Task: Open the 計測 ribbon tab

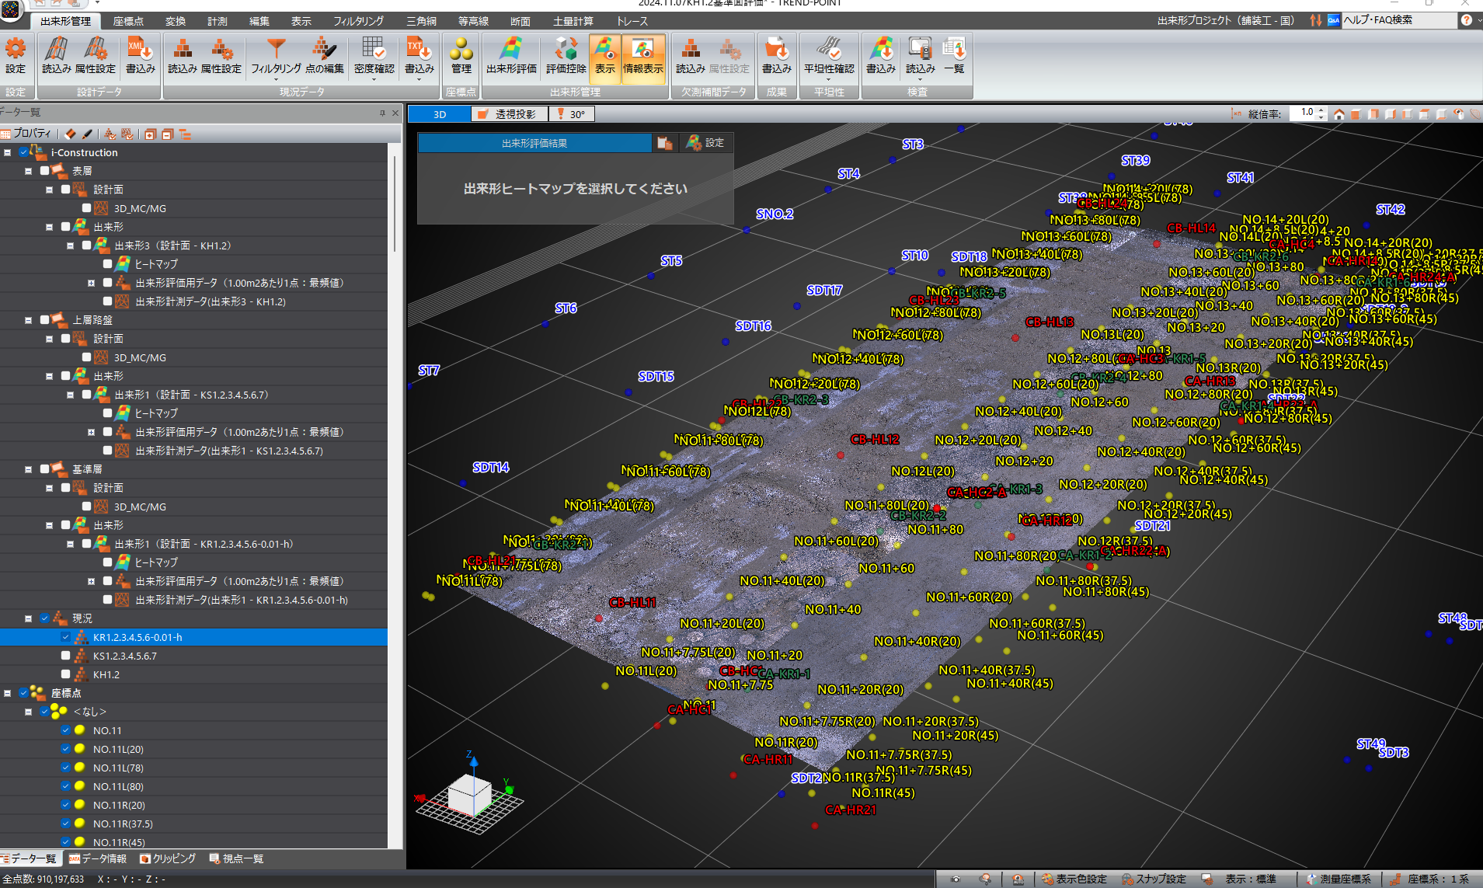Action: click(218, 21)
